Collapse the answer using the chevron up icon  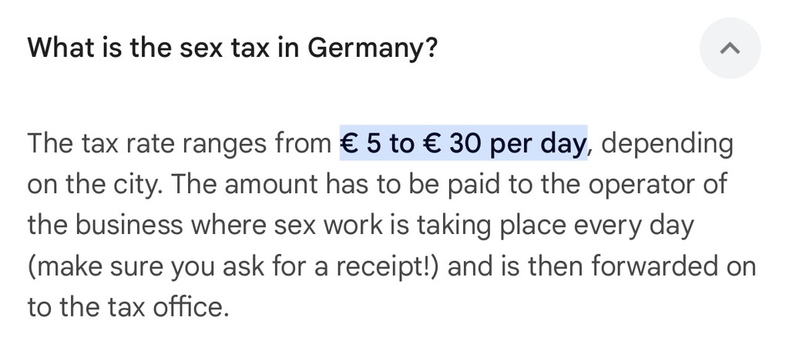[730, 48]
